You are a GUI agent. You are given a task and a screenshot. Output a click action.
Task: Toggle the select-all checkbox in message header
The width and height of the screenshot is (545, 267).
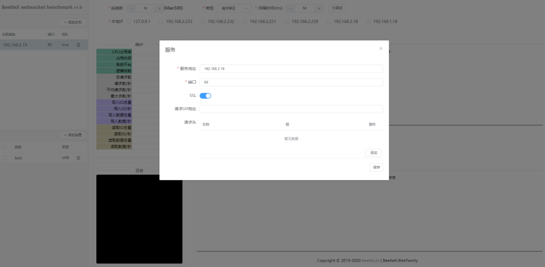[x=4, y=147]
